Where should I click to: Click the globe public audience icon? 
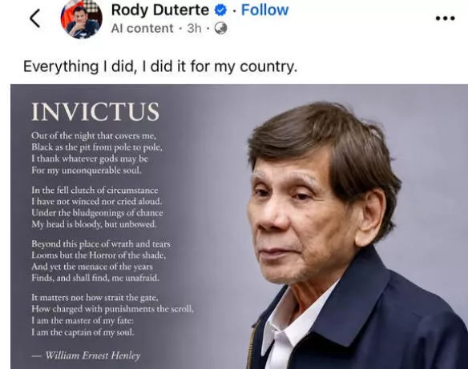tap(220, 28)
